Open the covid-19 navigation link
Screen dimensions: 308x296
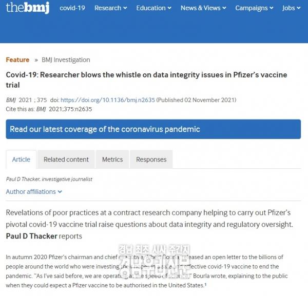tap(72, 8)
